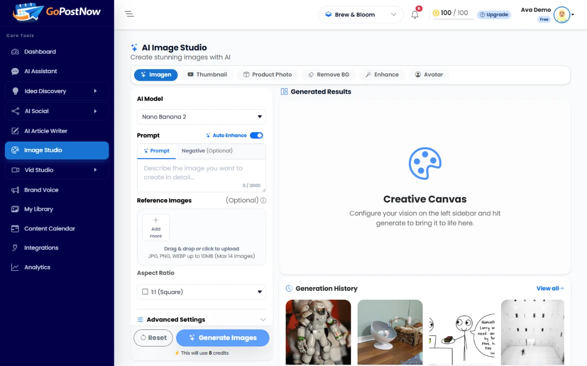Click the Generation History clock icon
587x366 pixels.
(x=289, y=288)
